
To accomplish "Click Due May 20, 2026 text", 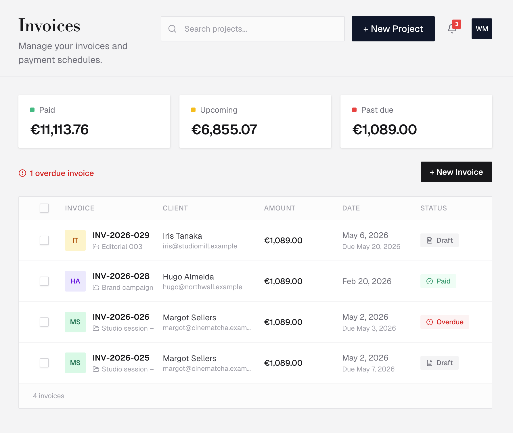I will (371, 247).
